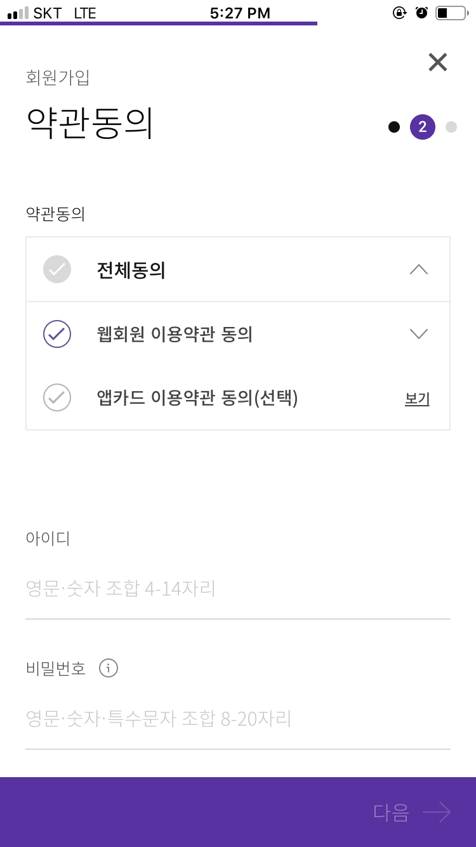Tap the purple progress bar at top
Image resolution: width=476 pixels, height=847 pixels.
click(159, 23)
